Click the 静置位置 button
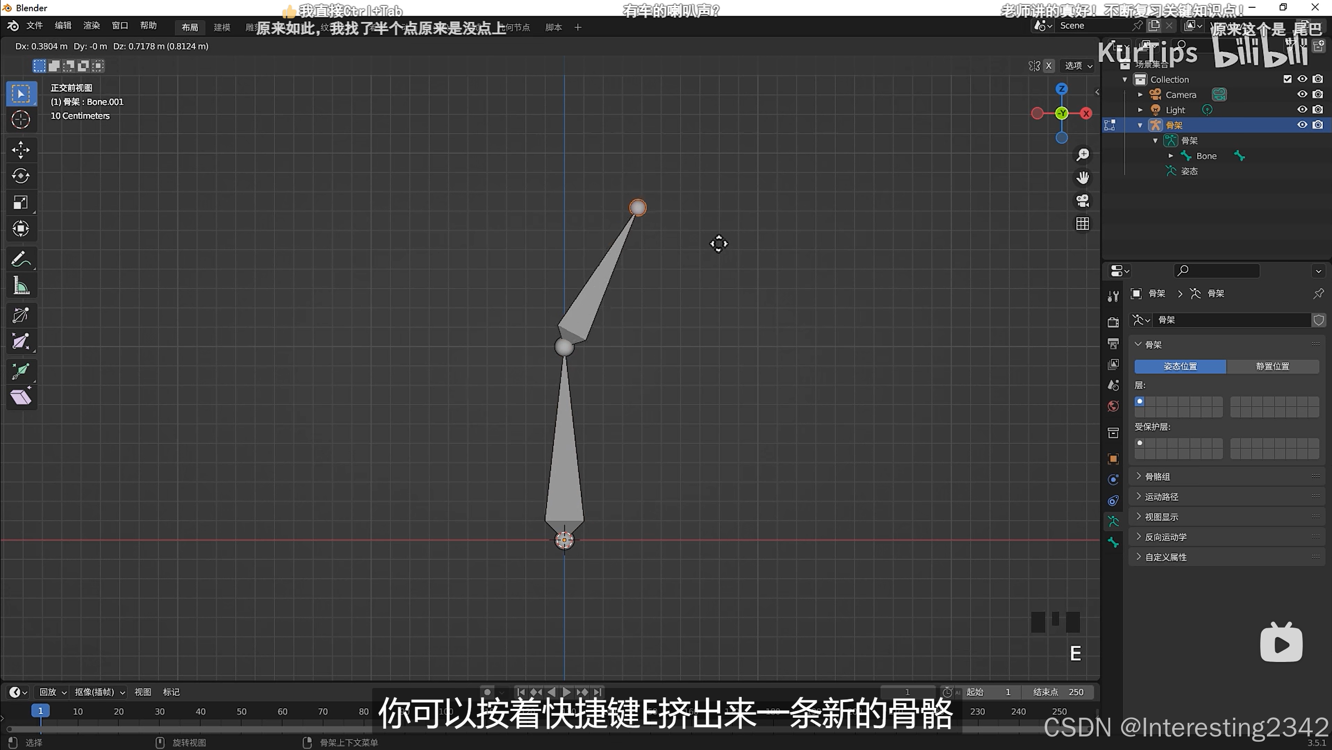 [x=1272, y=366]
